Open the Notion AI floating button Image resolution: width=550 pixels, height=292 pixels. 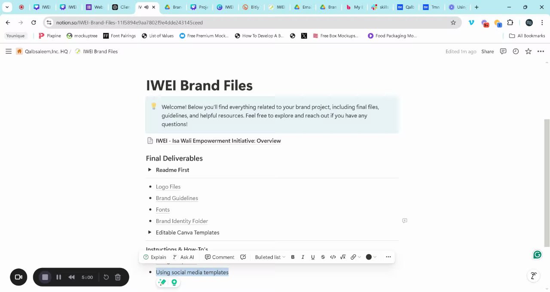(533, 276)
